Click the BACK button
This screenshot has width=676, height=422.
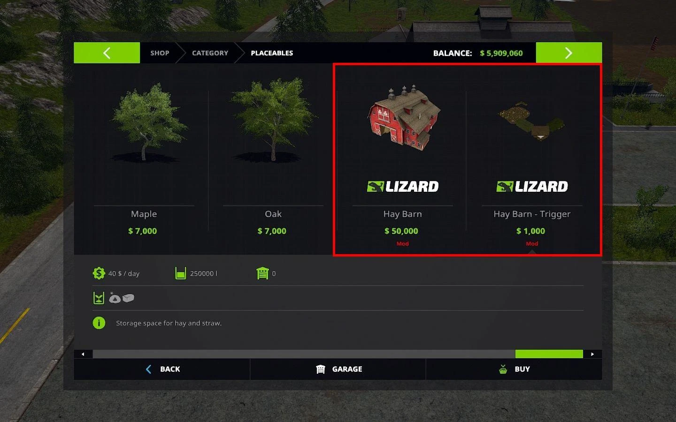162,369
